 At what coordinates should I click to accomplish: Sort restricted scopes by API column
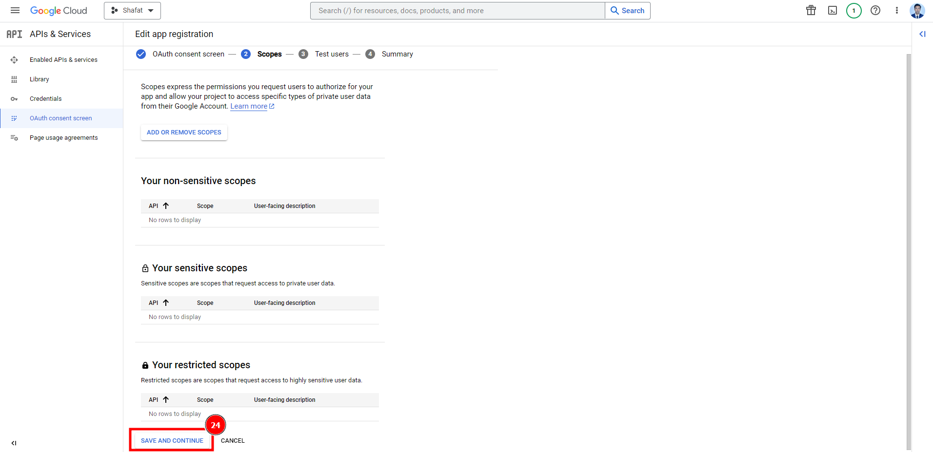click(x=158, y=399)
